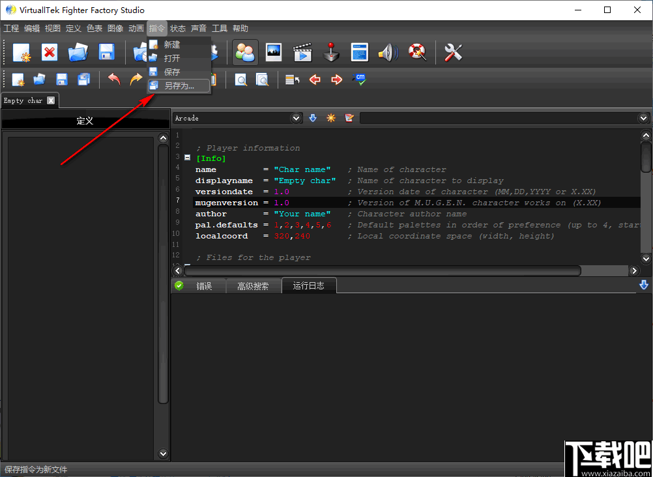Click the red X close project icon
This screenshot has width=653, height=477.
click(x=49, y=53)
